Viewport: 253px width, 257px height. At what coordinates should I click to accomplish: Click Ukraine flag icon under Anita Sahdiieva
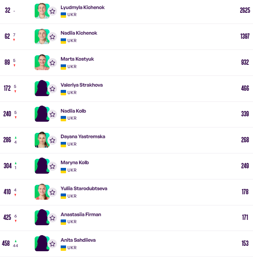(64, 248)
